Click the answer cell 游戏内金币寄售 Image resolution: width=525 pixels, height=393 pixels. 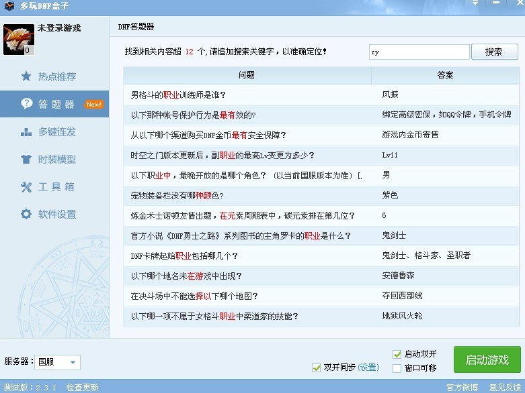pyautogui.click(x=410, y=135)
